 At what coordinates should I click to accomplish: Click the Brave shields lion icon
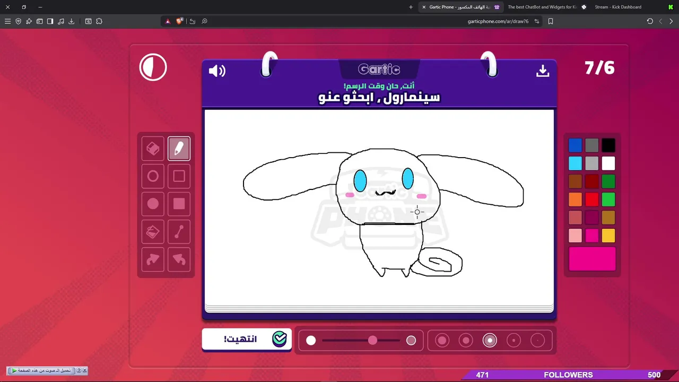[x=179, y=21]
